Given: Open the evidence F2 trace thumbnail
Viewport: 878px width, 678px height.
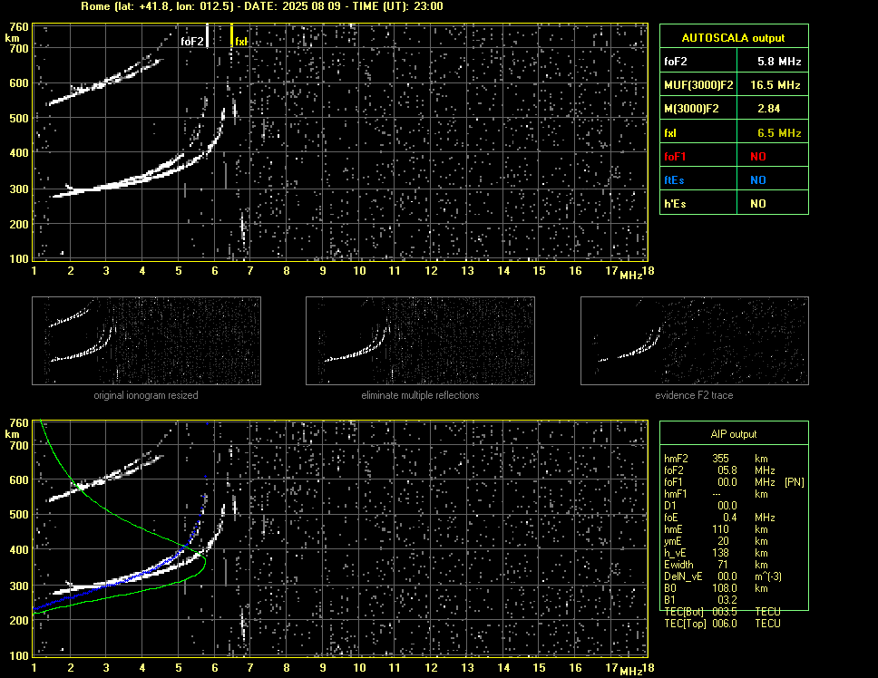Looking at the screenshot, I should (695, 341).
